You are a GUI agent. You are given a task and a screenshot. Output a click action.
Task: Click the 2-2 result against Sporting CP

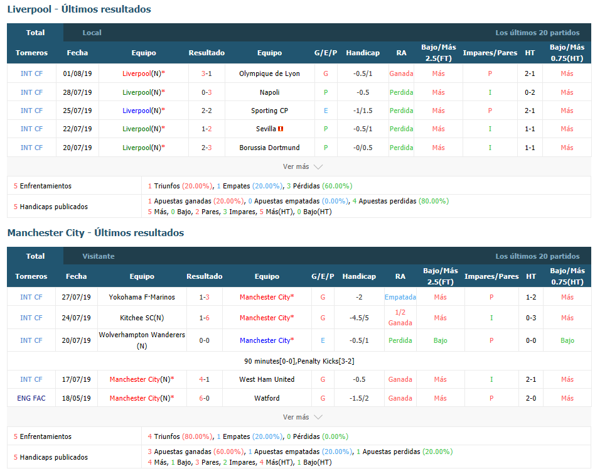(x=206, y=111)
